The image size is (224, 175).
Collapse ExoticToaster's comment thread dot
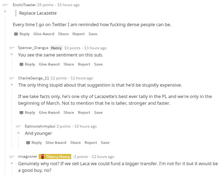5,11
